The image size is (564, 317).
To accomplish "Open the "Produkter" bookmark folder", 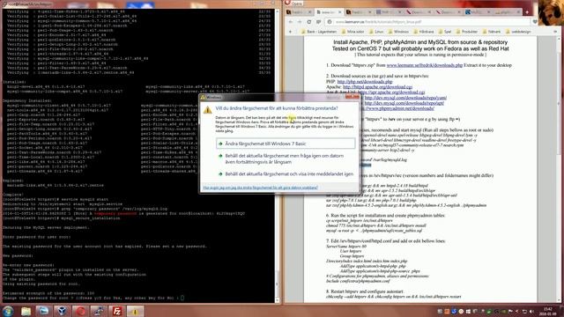I will coord(466,32).
